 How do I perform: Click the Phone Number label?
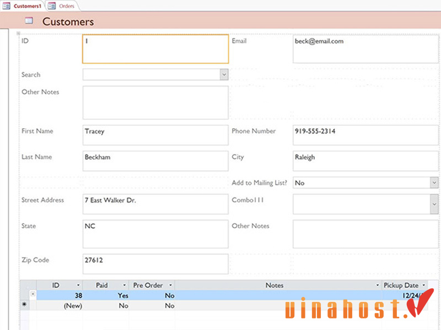[x=254, y=131]
